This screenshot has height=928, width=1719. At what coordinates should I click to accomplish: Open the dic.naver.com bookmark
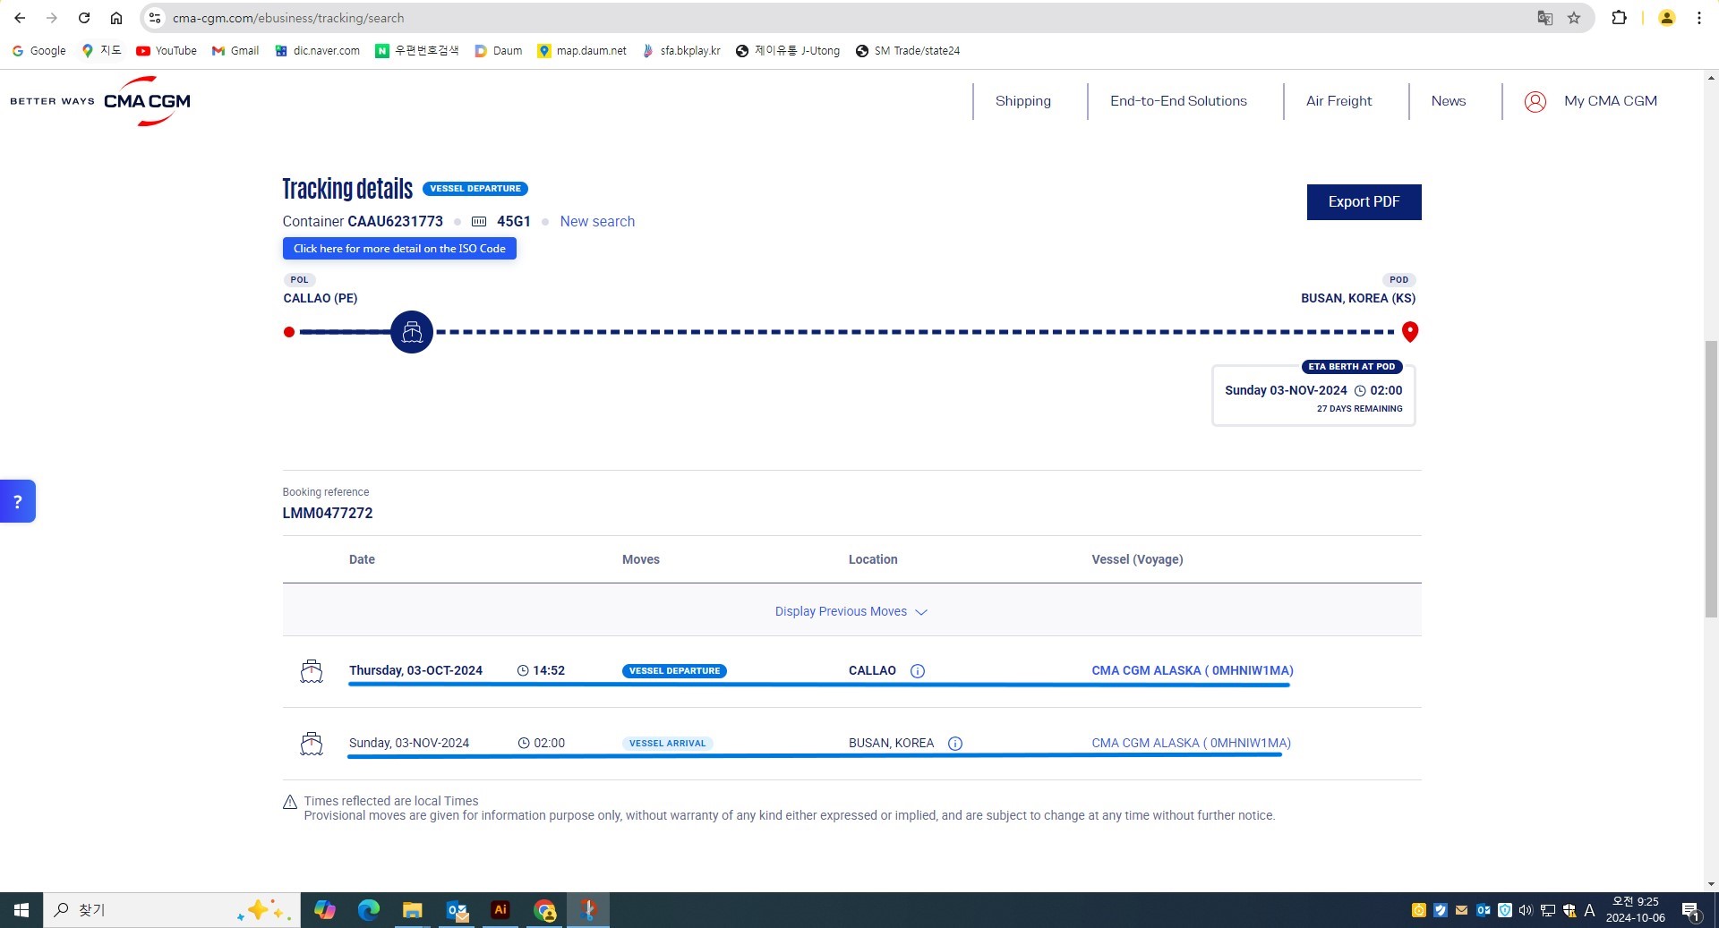click(318, 51)
